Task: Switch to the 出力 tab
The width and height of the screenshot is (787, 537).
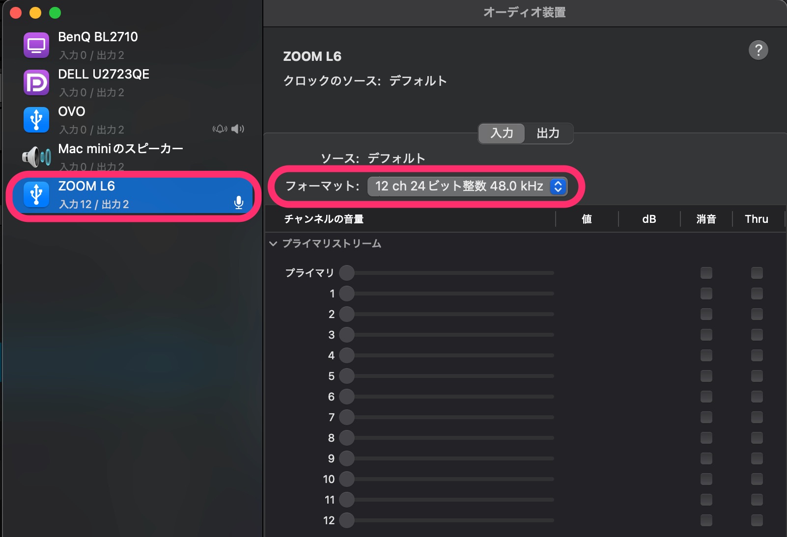Action: tap(548, 133)
